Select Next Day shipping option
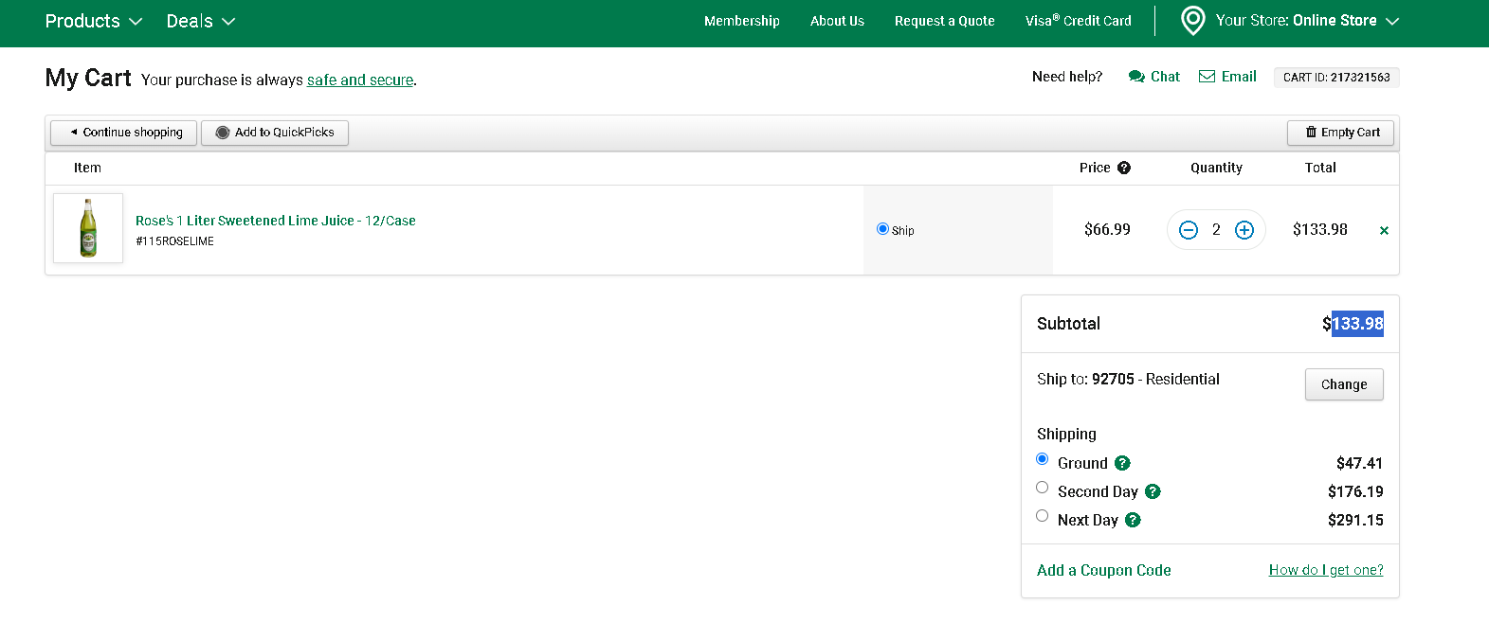This screenshot has width=1489, height=623. 1043,516
